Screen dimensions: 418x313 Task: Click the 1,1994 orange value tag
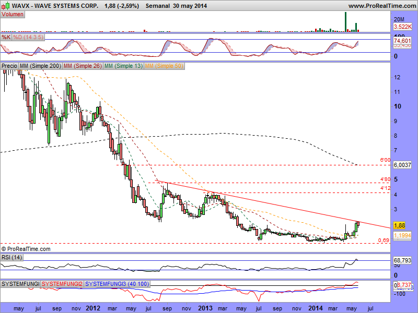pyautogui.click(x=402, y=235)
